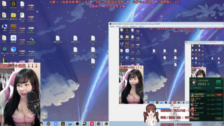Open the yellow folder desktop icon

point(13,16)
